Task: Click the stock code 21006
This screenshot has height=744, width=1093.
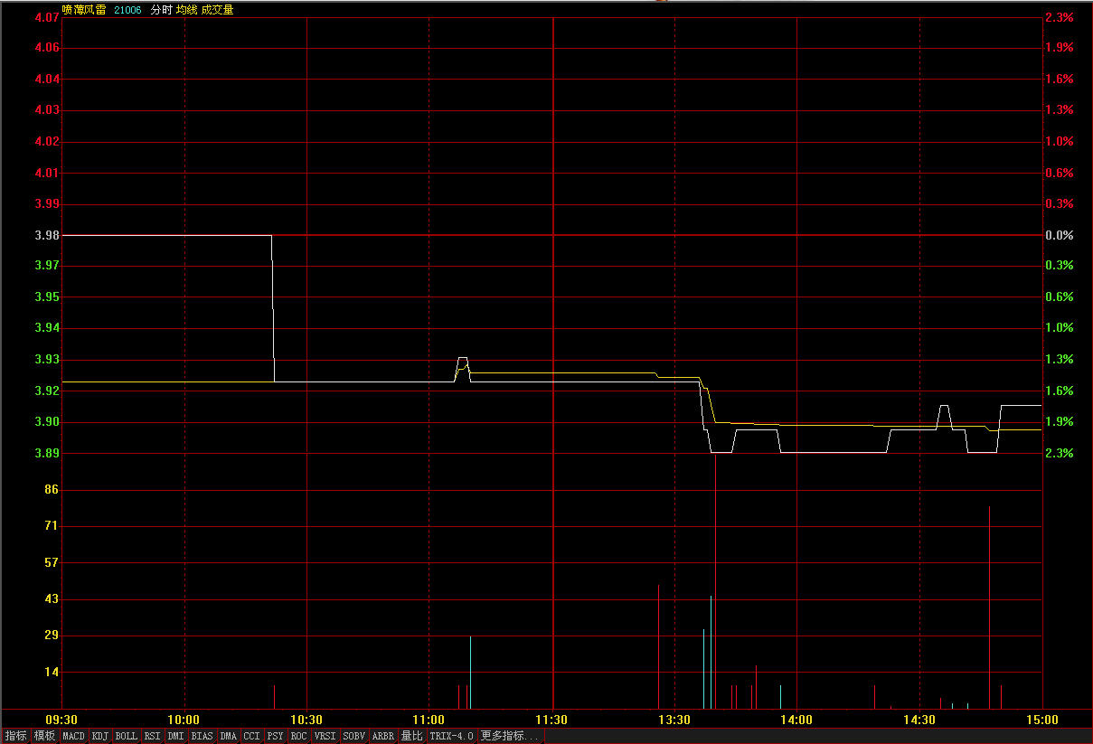Action: coord(127,9)
